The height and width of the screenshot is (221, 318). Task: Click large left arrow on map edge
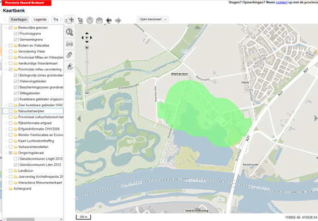pyautogui.click(x=79, y=119)
